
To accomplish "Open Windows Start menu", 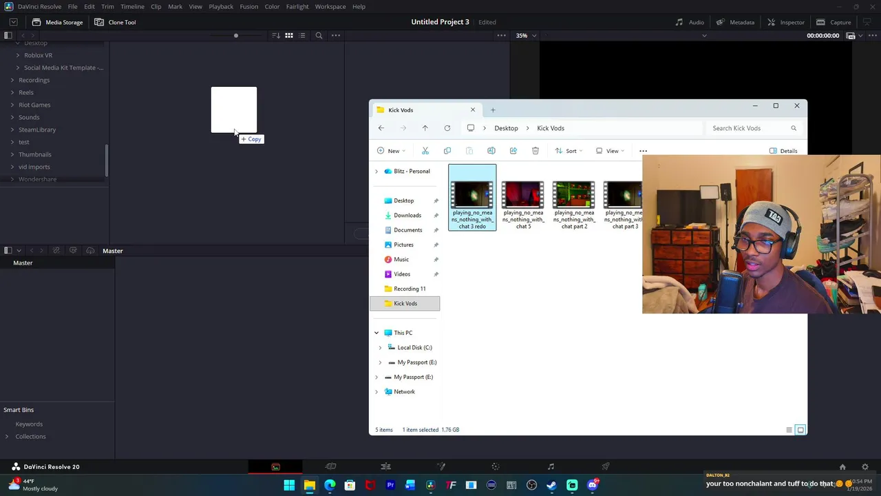I will [289, 485].
